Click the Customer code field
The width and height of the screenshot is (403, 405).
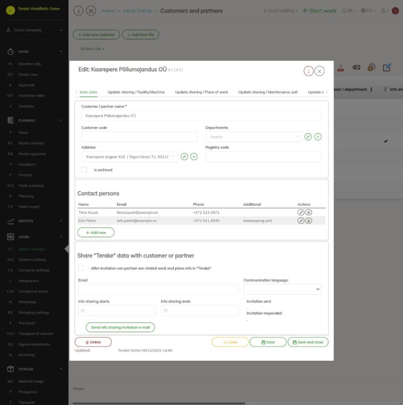point(139,136)
